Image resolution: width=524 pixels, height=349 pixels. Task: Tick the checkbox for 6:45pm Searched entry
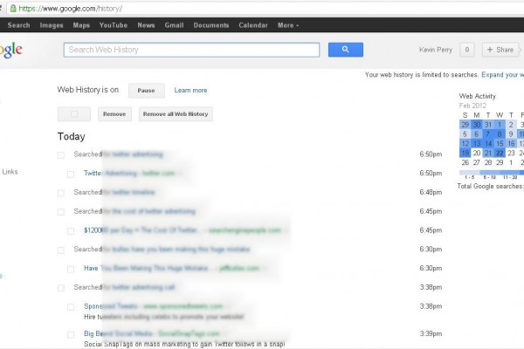click(61, 212)
